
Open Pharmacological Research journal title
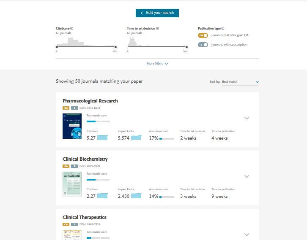[x=90, y=101]
